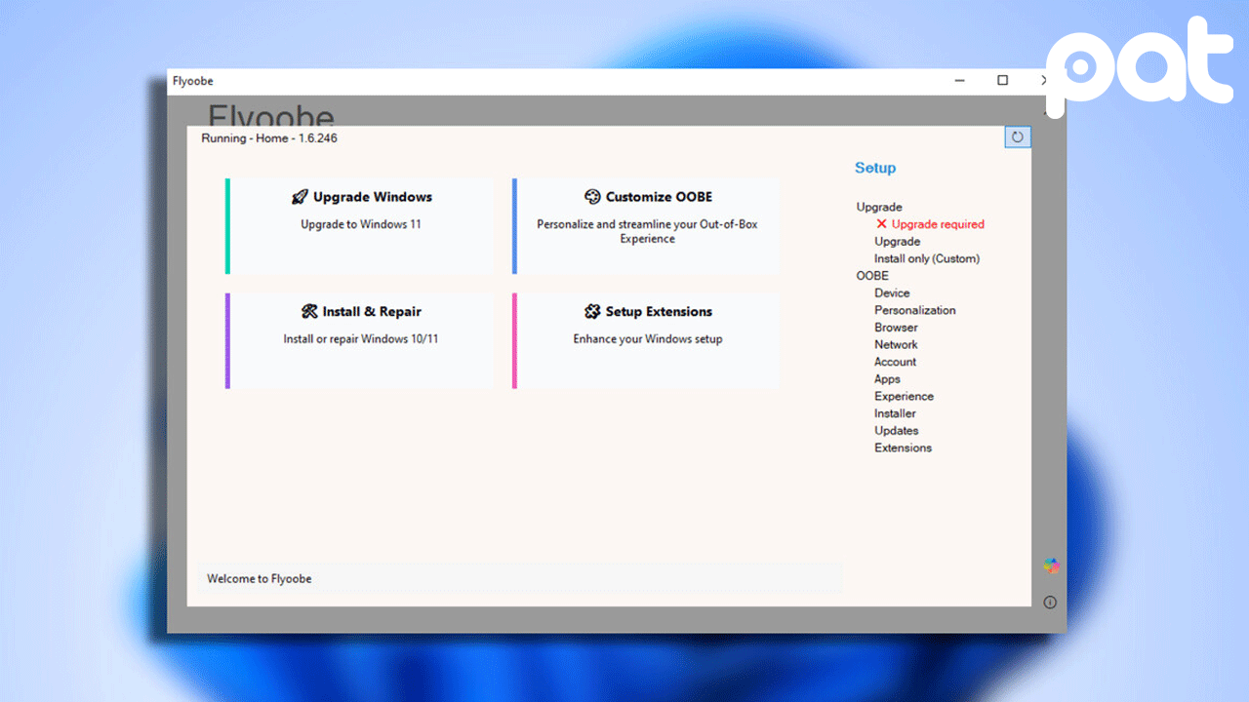Click the tools icon on Install & Repair
The image size is (1249, 702).
(x=309, y=312)
